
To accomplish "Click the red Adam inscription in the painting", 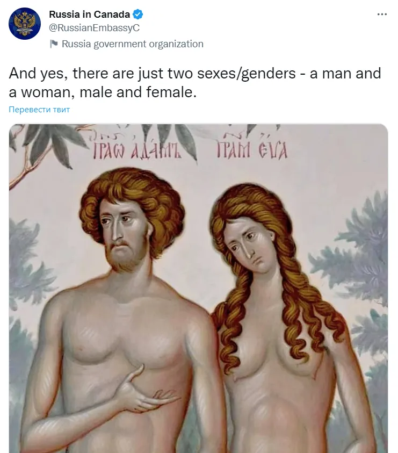I will tap(137, 150).
